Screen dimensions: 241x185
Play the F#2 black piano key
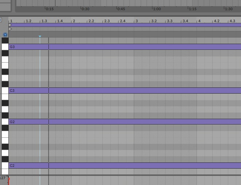point(5,128)
